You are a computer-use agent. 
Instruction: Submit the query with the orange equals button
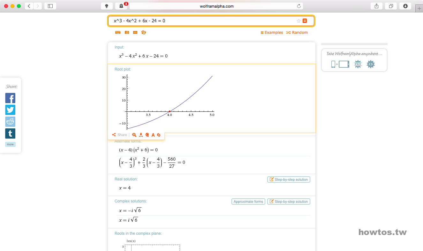(305, 21)
